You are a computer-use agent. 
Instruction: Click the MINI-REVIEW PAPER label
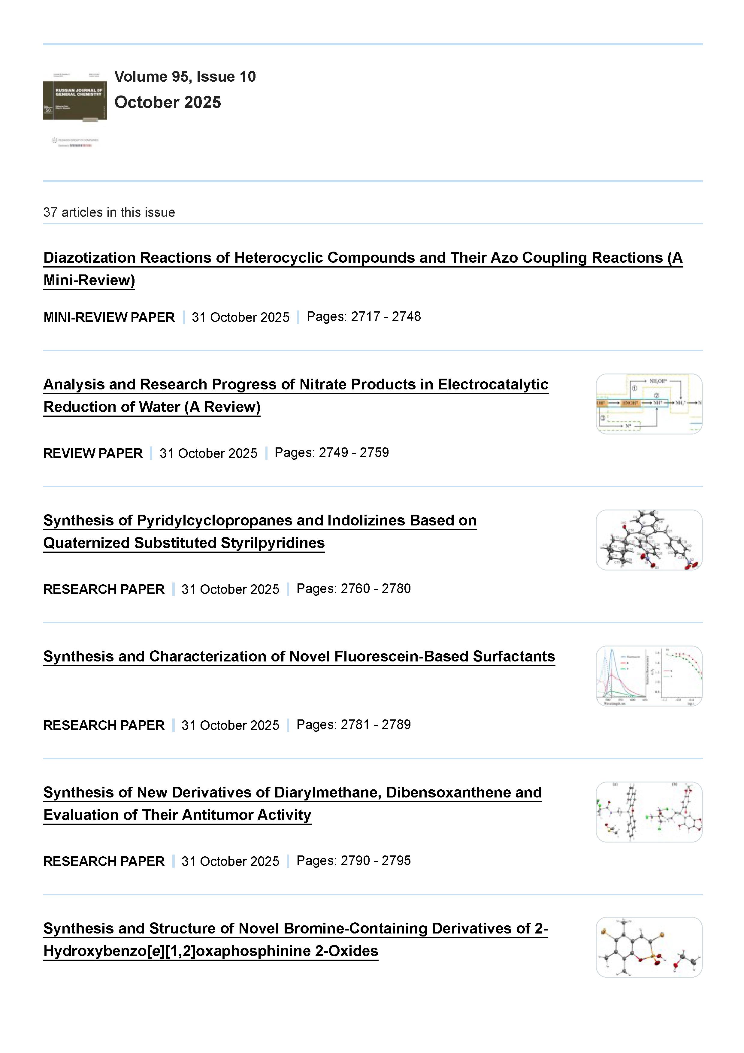[x=109, y=317]
